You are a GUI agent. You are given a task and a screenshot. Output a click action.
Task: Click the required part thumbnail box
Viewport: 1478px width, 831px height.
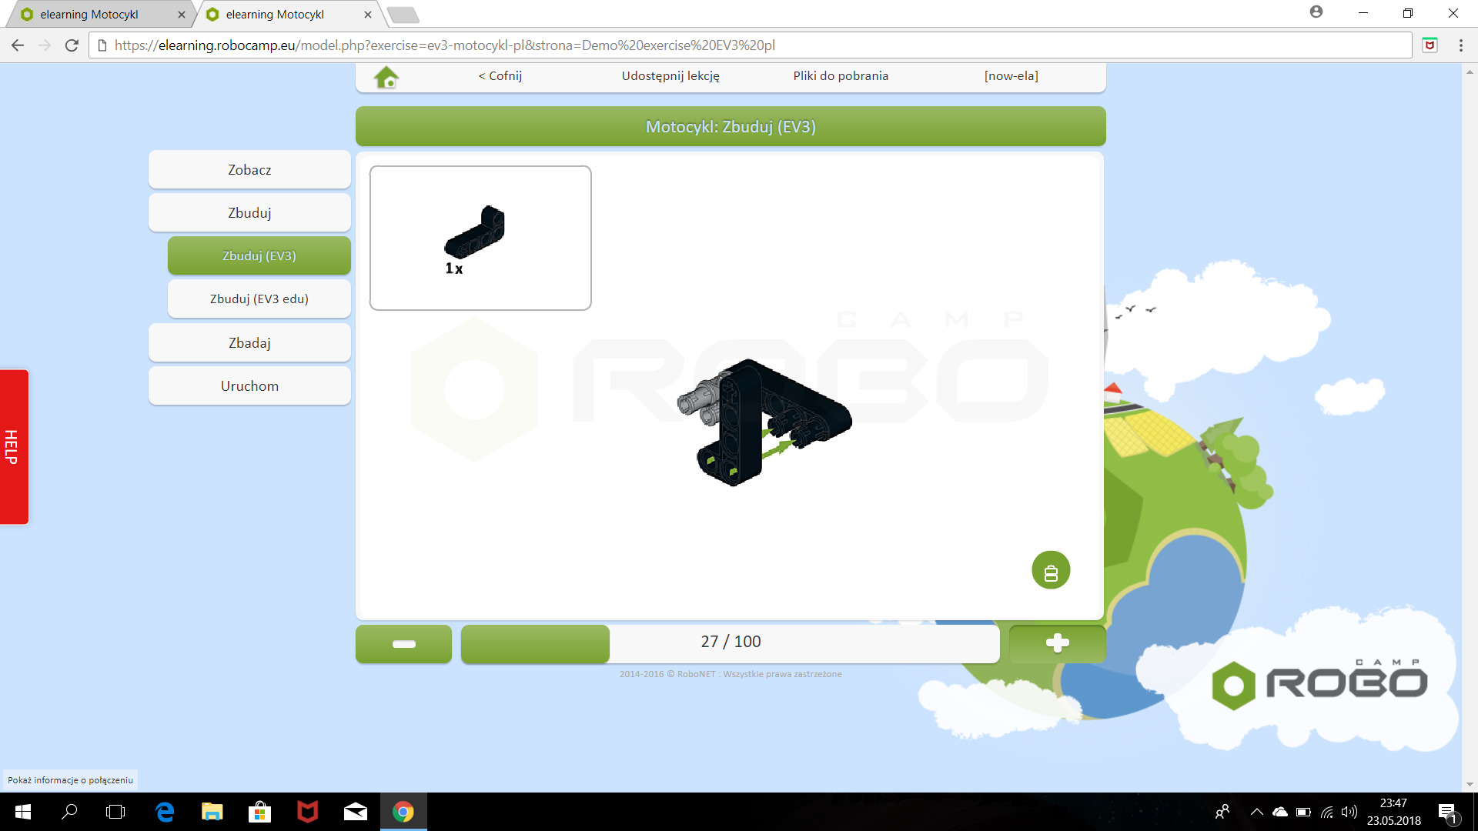[x=480, y=238]
